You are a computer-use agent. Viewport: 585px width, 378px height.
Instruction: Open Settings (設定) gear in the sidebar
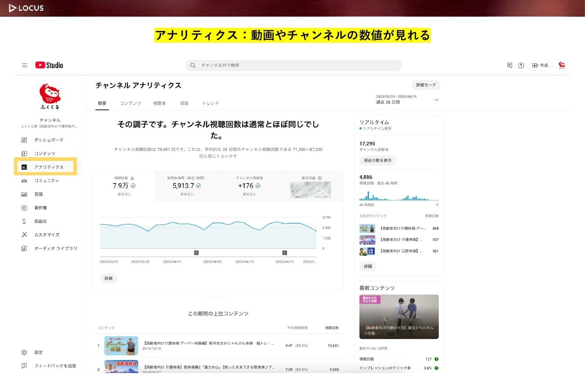(x=24, y=352)
